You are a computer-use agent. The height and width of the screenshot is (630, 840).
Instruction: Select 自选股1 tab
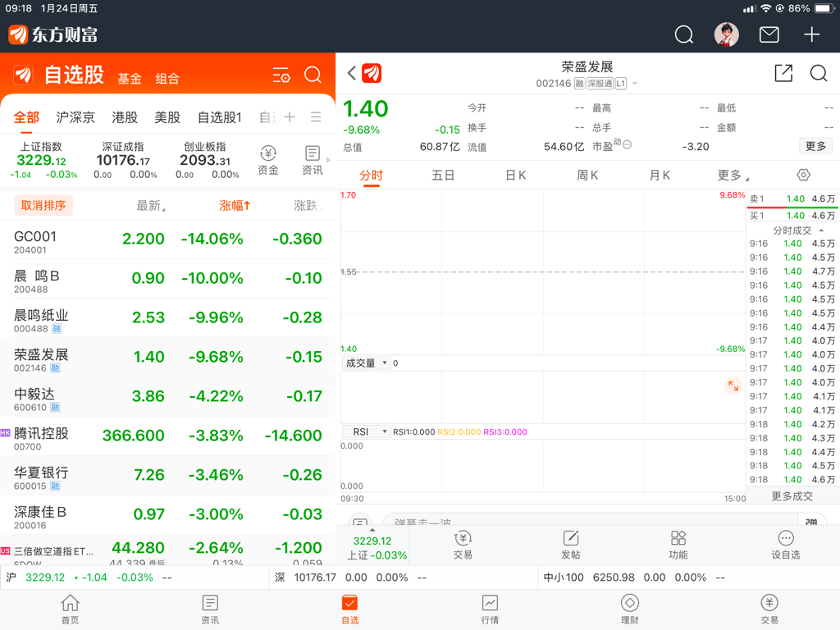(220, 117)
